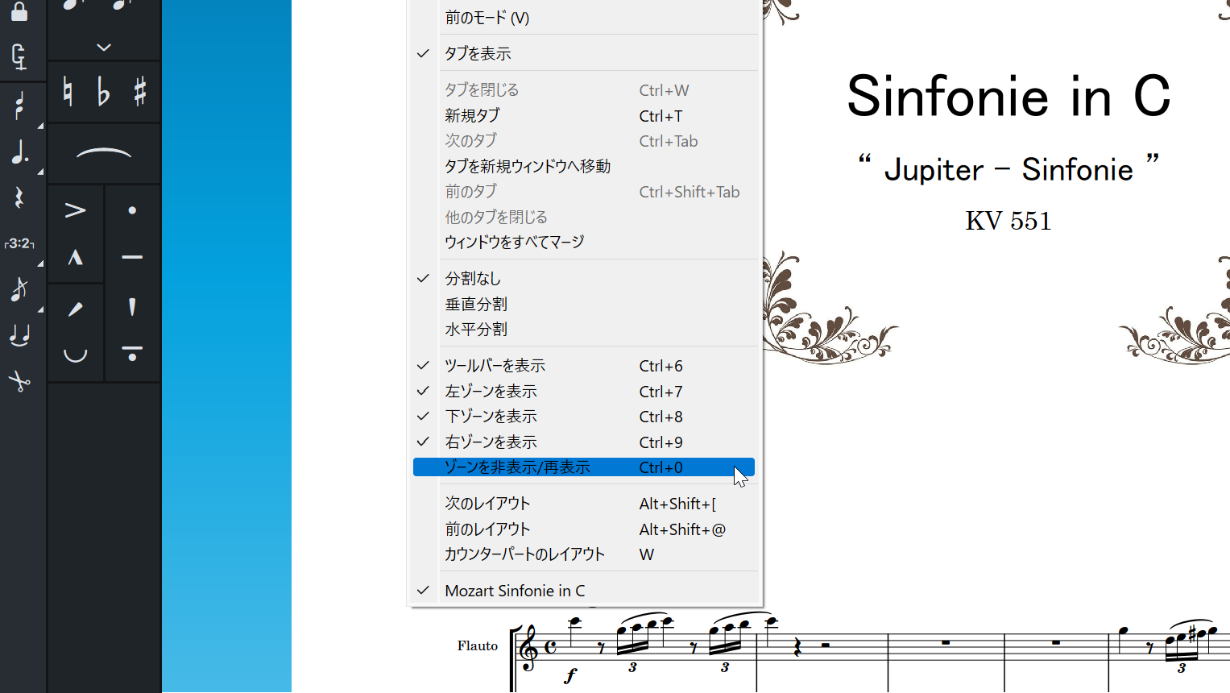Open the 3:2 tuplets tool
The height and width of the screenshot is (693, 1230).
point(19,243)
